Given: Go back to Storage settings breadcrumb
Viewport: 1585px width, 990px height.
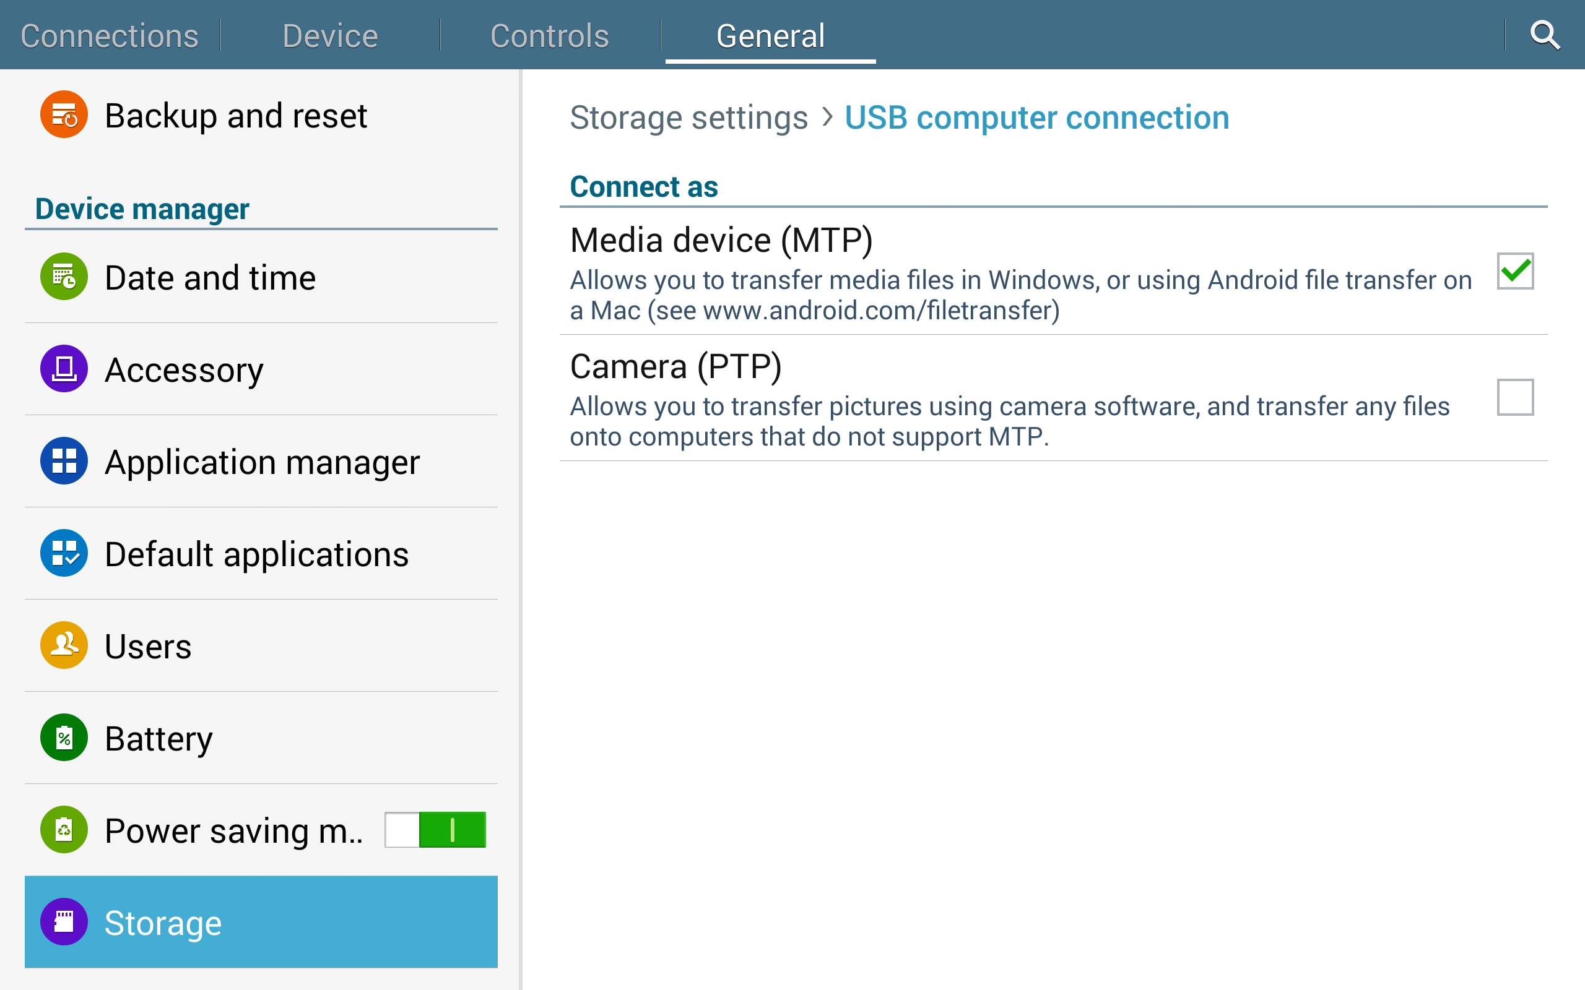Looking at the screenshot, I should tap(688, 119).
